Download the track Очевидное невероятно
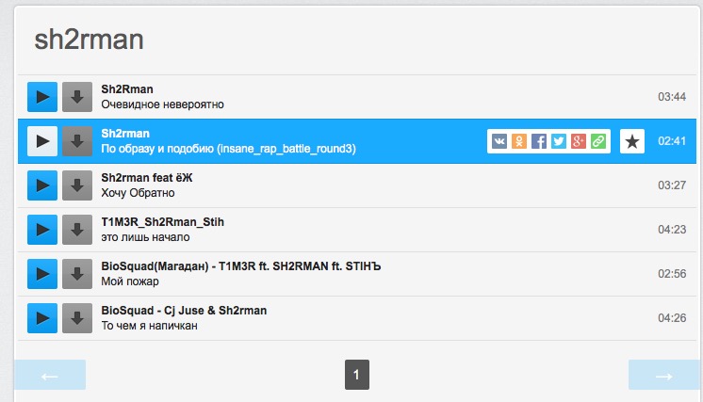This screenshot has width=703, height=402. (77, 97)
